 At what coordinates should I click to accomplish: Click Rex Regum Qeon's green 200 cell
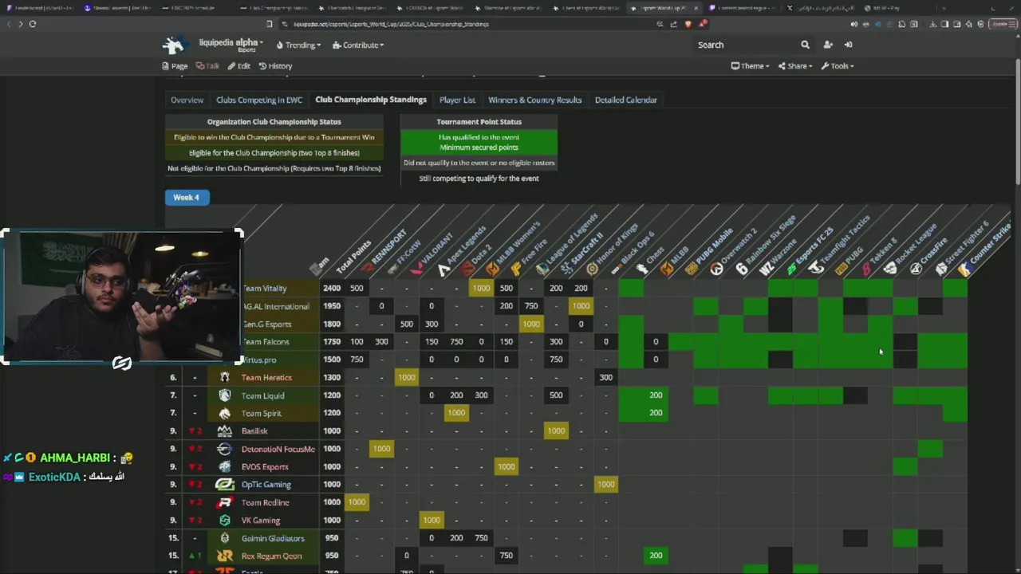656,556
